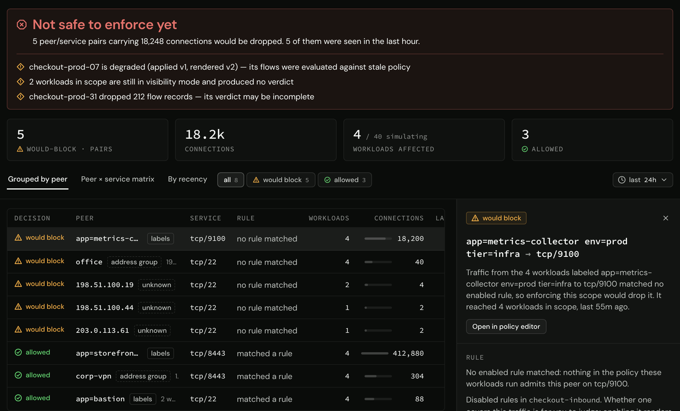Click the 'tcp/9100' service cell

pyautogui.click(x=208, y=239)
